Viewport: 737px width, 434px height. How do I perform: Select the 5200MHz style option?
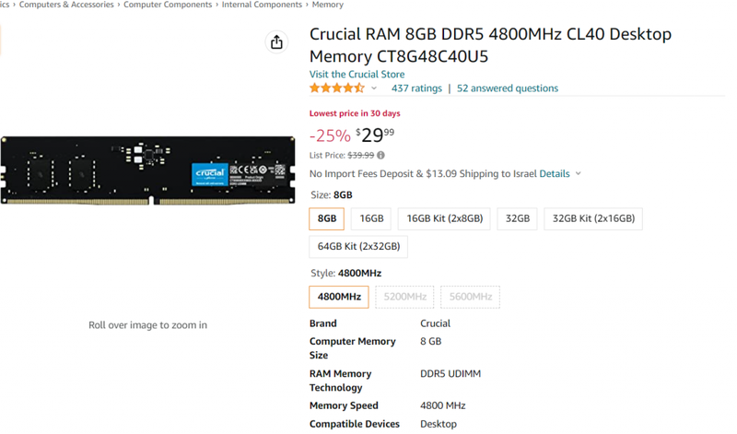404,297
